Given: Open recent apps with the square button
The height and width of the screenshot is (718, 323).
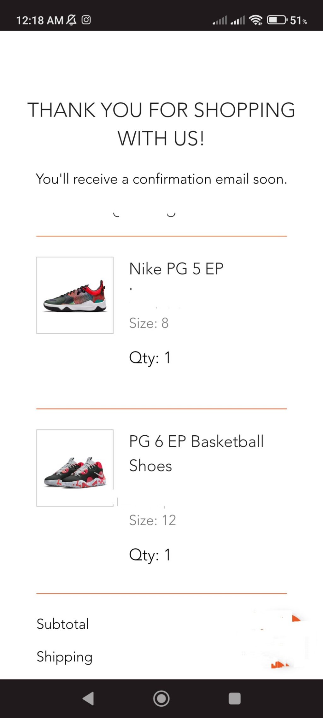Looking at the screenshot, I should [234, 698].
